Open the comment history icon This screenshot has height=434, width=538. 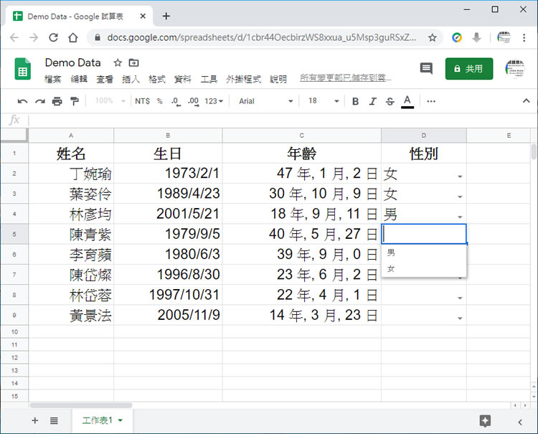pos(426,68)
